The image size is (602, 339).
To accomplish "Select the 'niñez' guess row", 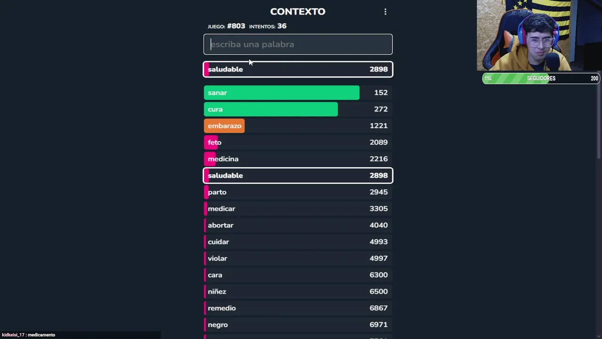I will tap(298, 291).
